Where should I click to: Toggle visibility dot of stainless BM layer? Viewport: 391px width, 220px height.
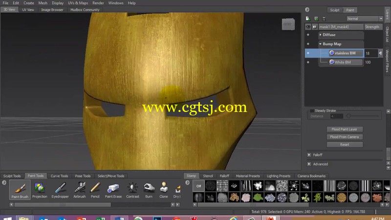[308, 53]
